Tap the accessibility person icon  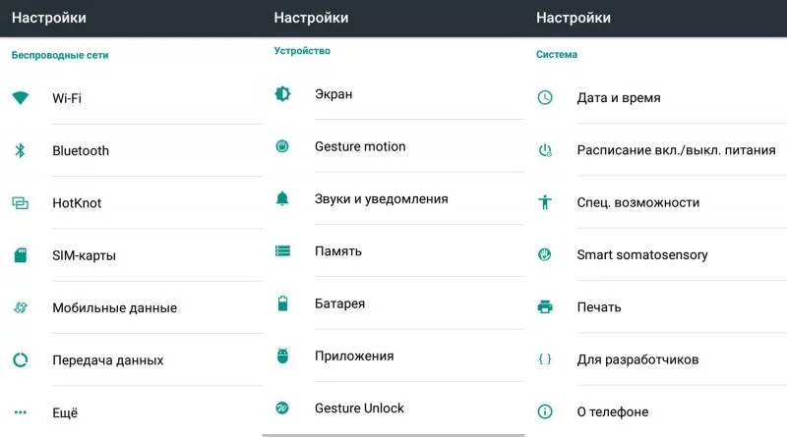tap(545, 202)
